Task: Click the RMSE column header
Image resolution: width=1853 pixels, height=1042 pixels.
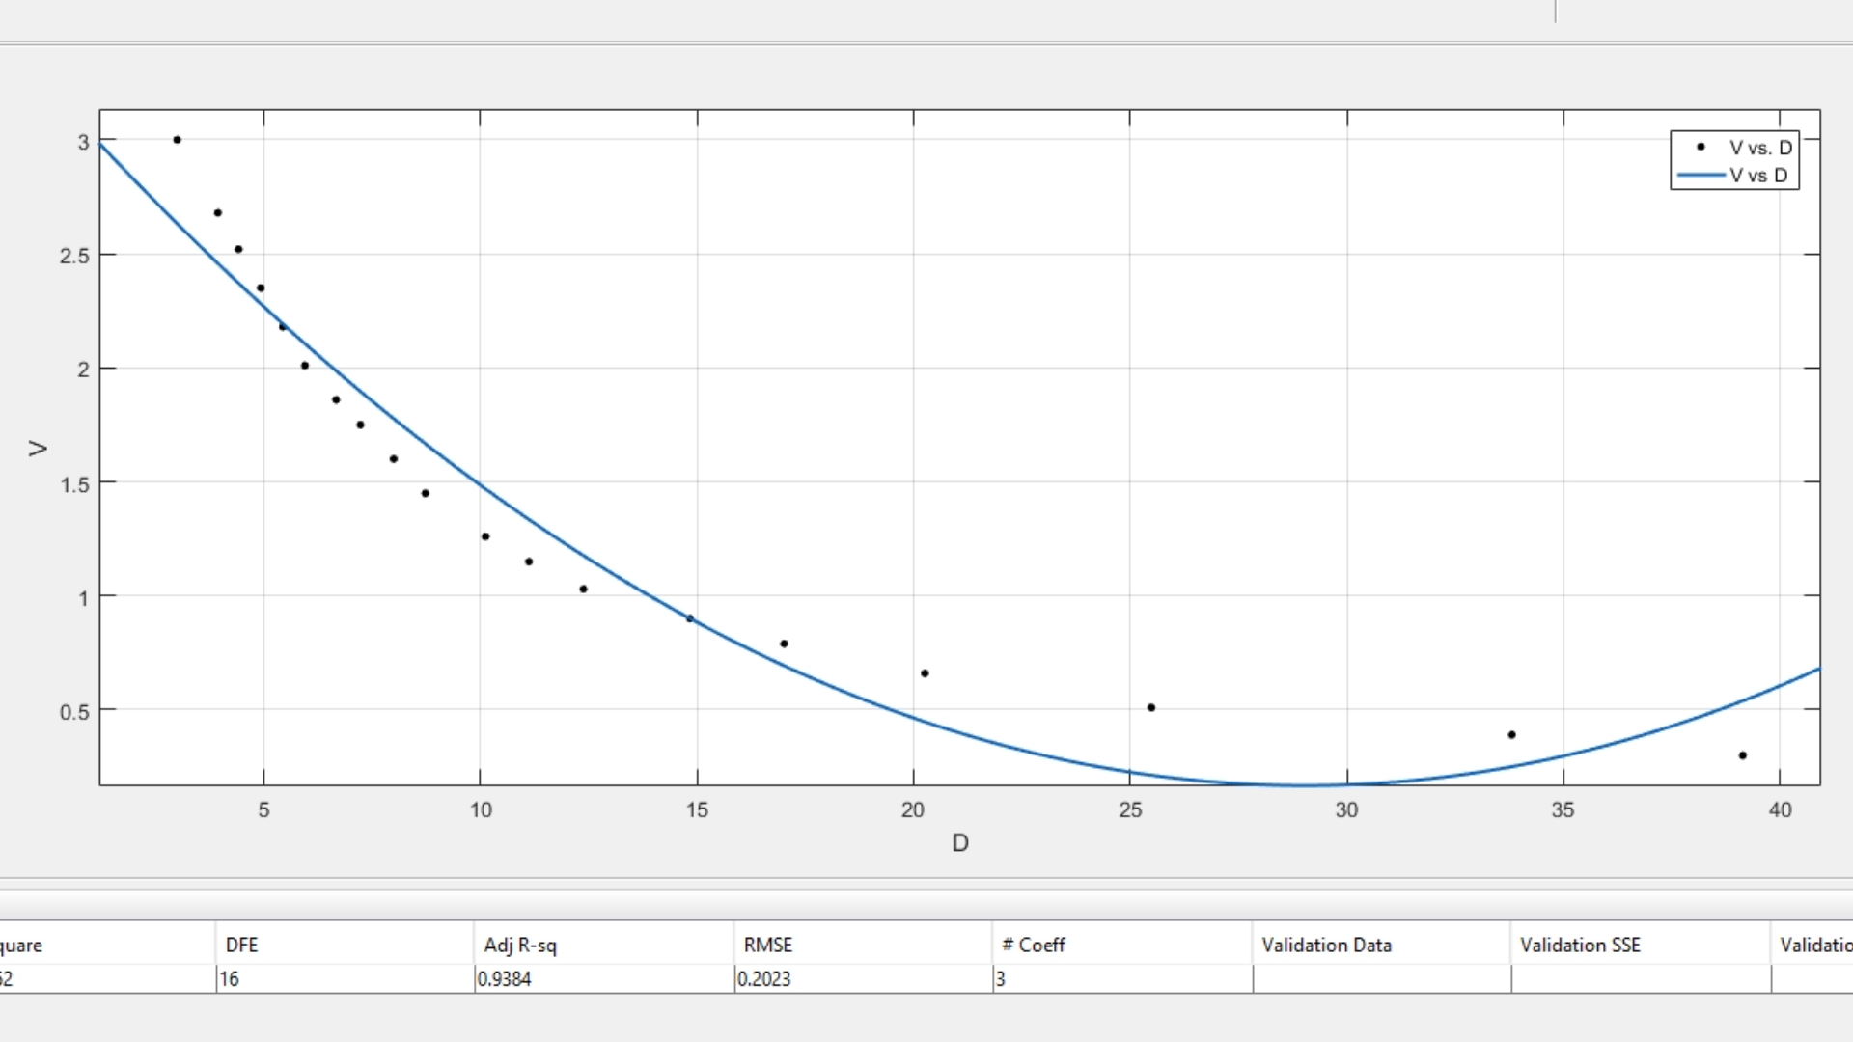Action: tap(767, 945)
